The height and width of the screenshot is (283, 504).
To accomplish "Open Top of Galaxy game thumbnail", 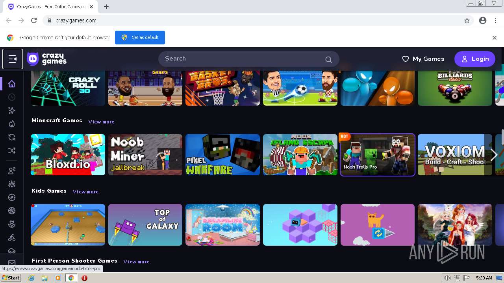I will [145, 225].
